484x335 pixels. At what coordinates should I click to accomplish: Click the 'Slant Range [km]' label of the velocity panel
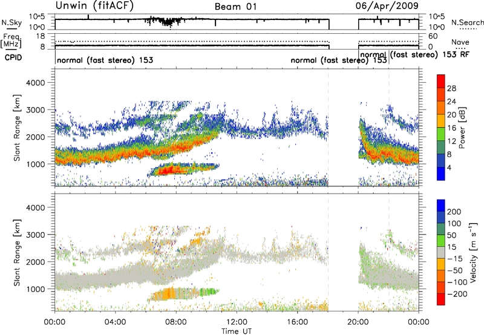point(17,253)
